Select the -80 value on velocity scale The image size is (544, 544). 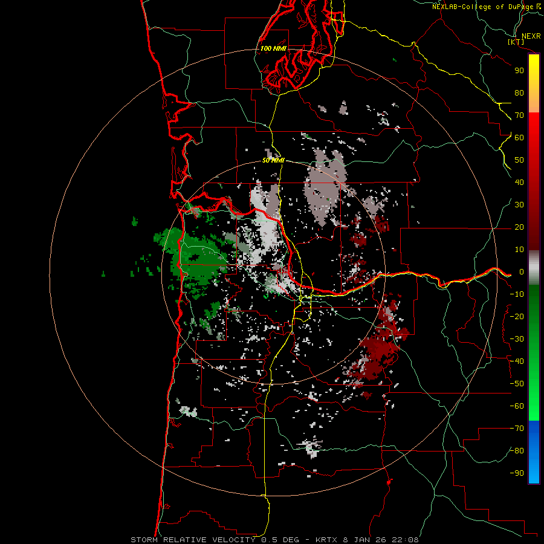(x=517, y=451)
